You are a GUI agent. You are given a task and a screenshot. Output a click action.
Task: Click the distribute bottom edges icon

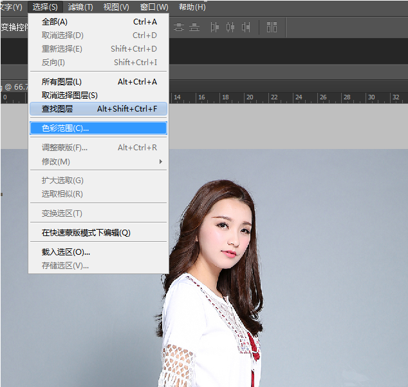[194, 27]
